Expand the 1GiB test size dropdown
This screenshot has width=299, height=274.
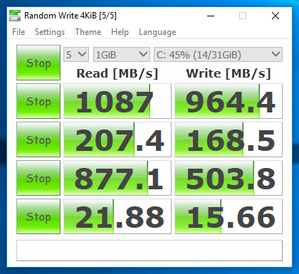point(122,55)
